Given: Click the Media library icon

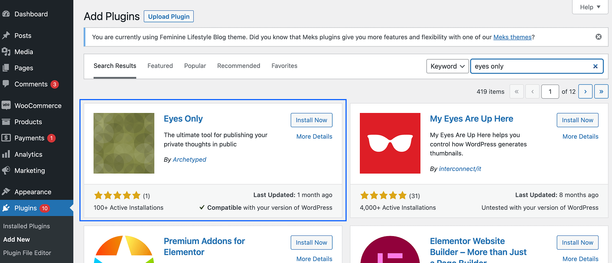Looking at the screenshot, I should [6, 52].
